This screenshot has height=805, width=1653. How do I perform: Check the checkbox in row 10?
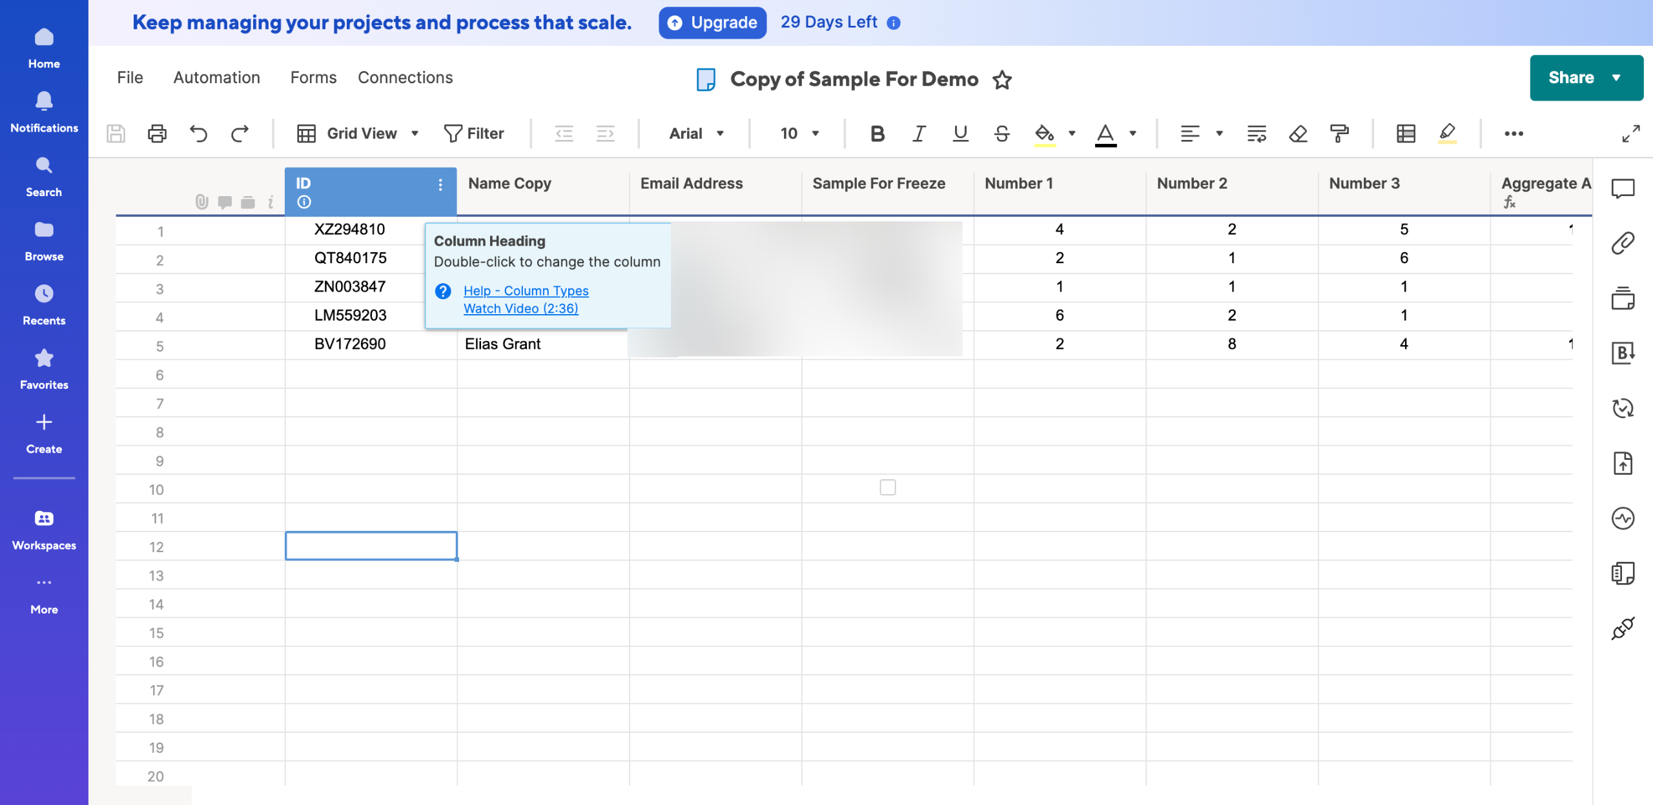point(888,488)
